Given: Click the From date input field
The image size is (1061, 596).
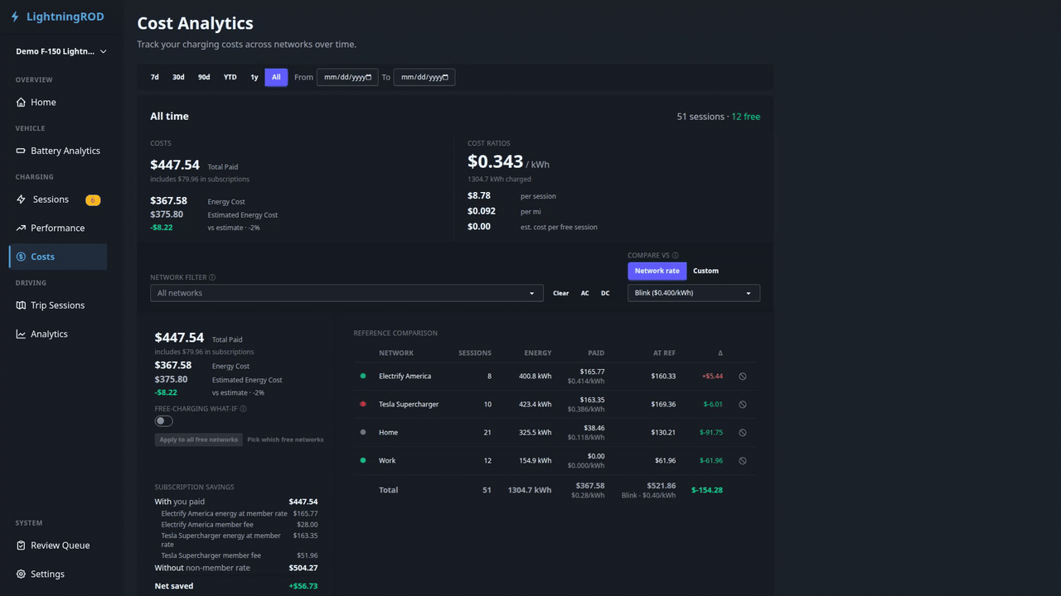Looking at the screenshot, I should click(347, 77).
